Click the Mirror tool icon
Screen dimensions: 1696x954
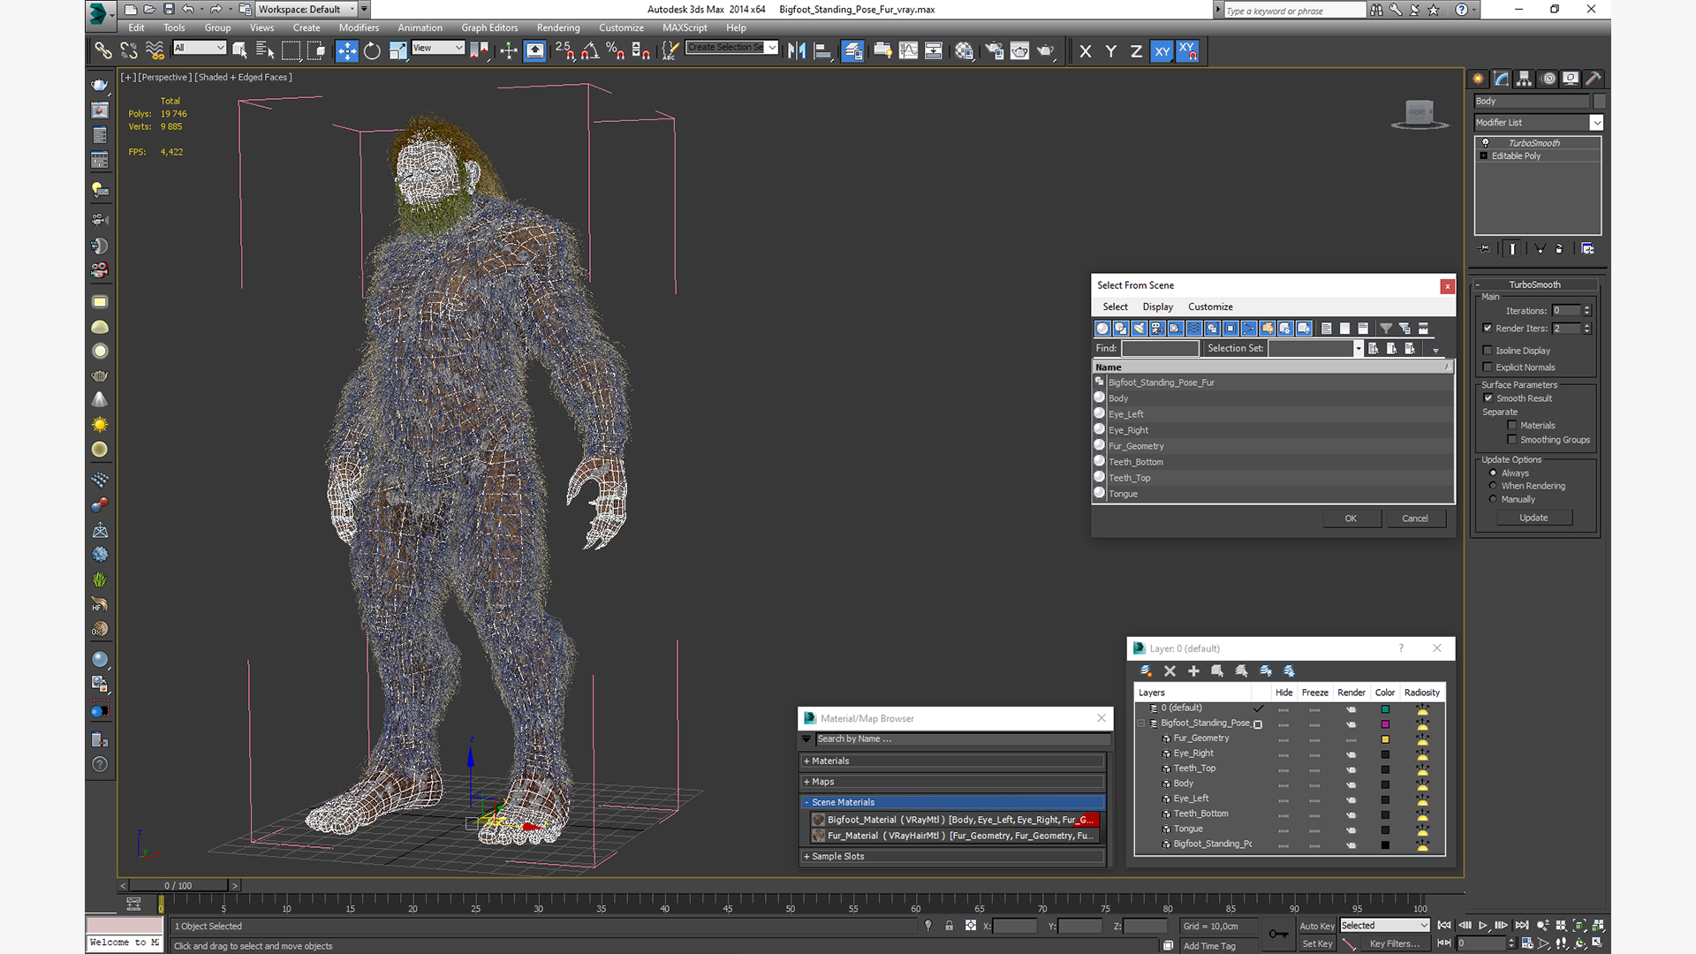coord(796,51)
